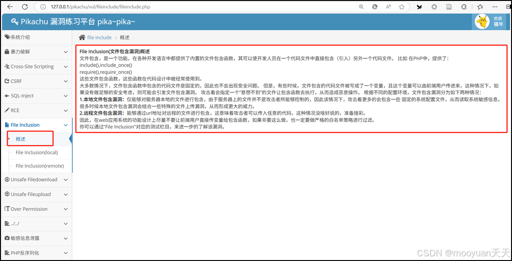
Task: Click the icon beside ../../ menu
Action: click(x=7, y=224)
